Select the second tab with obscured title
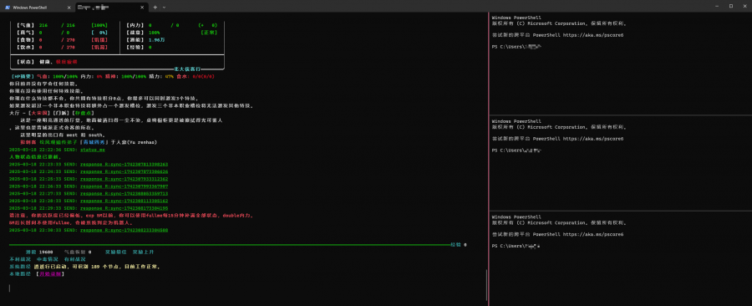752x306 pixels. pyautogui.click(x=111, y=8)
